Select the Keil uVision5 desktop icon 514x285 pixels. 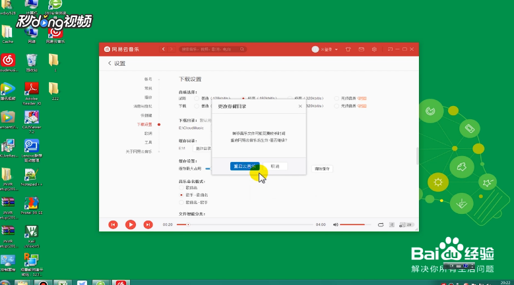point(32,236)
